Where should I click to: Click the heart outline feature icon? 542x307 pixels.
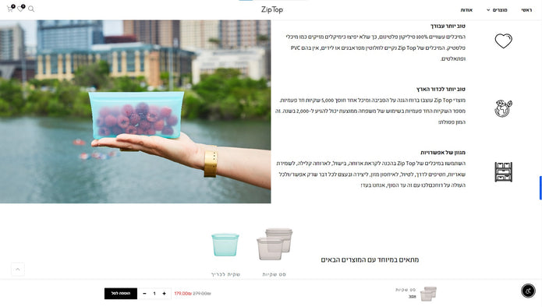tap(503, 41)
